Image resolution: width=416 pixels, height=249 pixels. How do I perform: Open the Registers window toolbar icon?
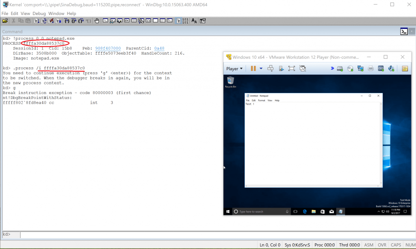(x=127, y=21)
